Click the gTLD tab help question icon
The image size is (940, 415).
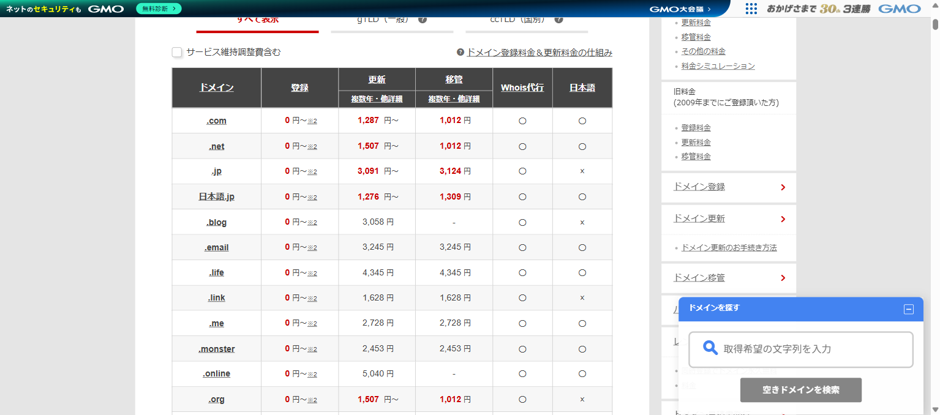[x=423, y=20]
